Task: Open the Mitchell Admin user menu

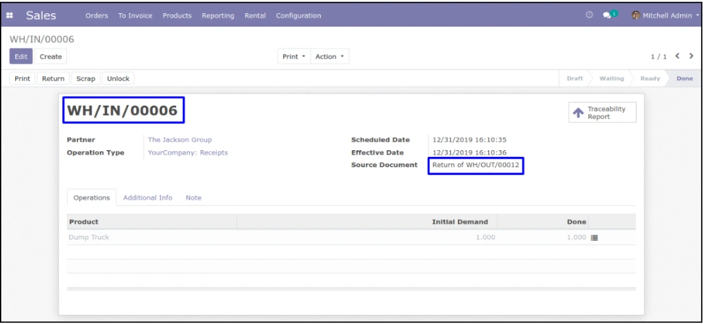Action: coord(668,16)
